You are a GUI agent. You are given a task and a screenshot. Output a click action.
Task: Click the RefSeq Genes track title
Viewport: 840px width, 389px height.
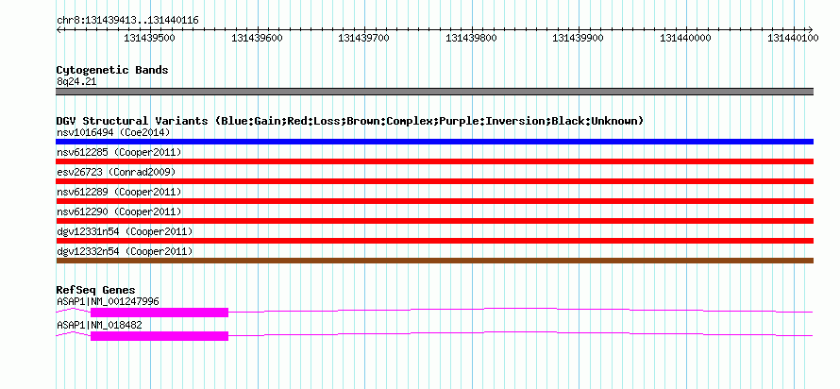point(96,290)
